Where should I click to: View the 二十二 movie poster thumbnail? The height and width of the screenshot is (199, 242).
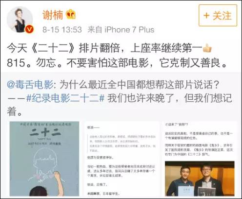[x=44, y=159]
